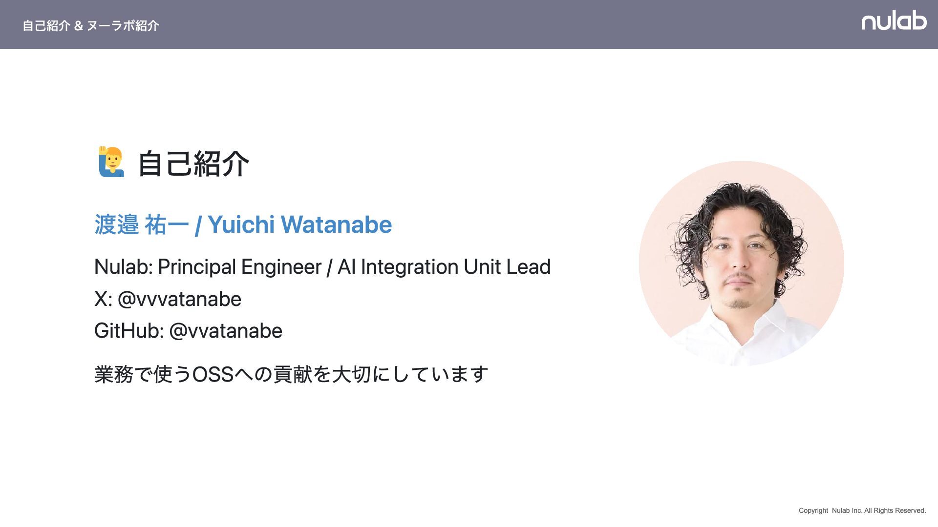Click the circular profile photo

[741, 263]
